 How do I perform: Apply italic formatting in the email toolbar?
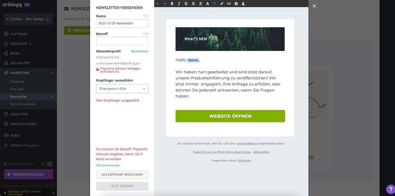coord(179,4)
